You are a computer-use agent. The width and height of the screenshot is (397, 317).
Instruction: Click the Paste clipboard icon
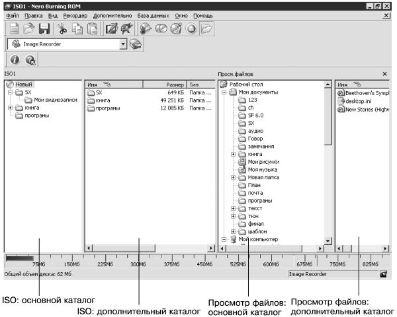coord(92,28)
